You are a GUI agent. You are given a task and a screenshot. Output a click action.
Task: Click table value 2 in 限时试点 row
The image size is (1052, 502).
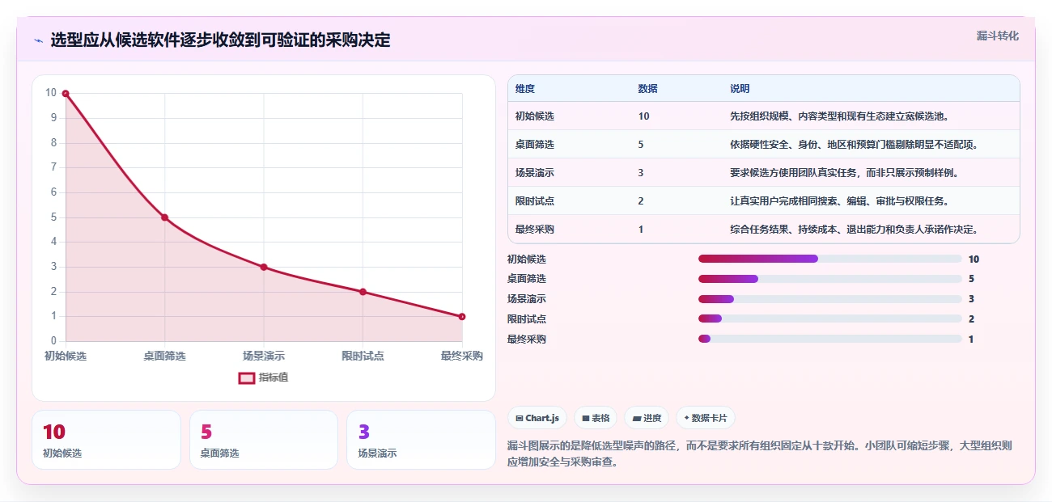(x=641, y=201)
